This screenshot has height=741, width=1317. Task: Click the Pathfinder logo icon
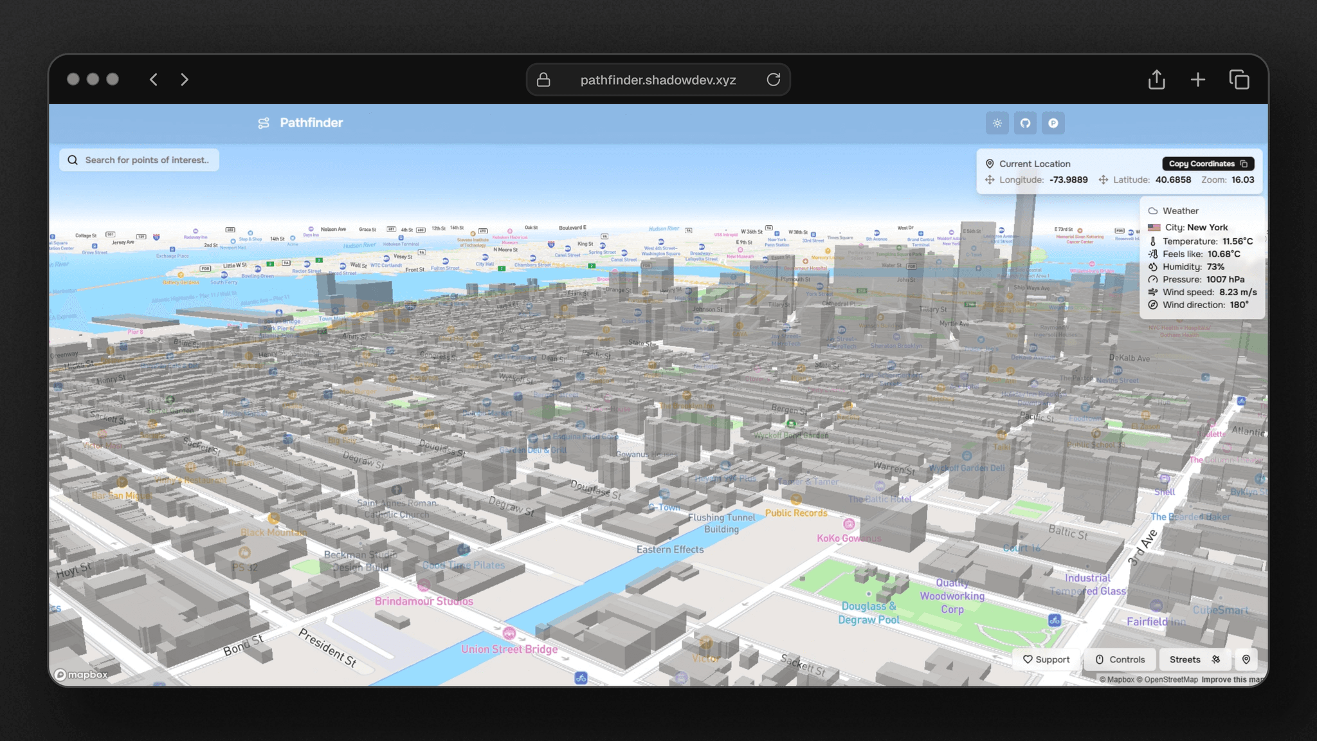[264, 123]
